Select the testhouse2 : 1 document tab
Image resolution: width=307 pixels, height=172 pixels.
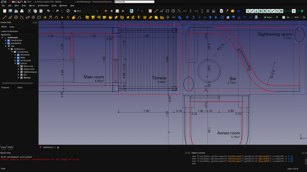(x=49, y=148)
